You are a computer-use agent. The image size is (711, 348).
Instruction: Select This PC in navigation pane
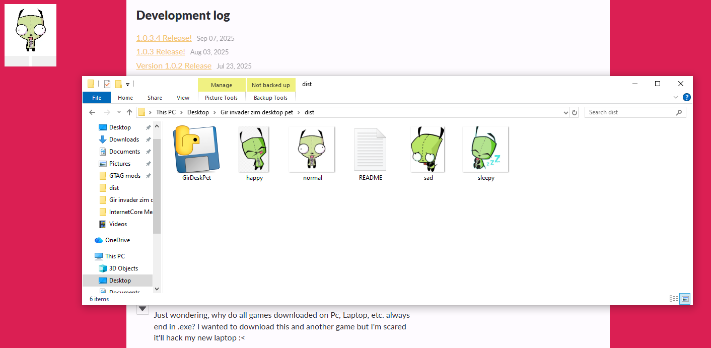click(115, 256)
